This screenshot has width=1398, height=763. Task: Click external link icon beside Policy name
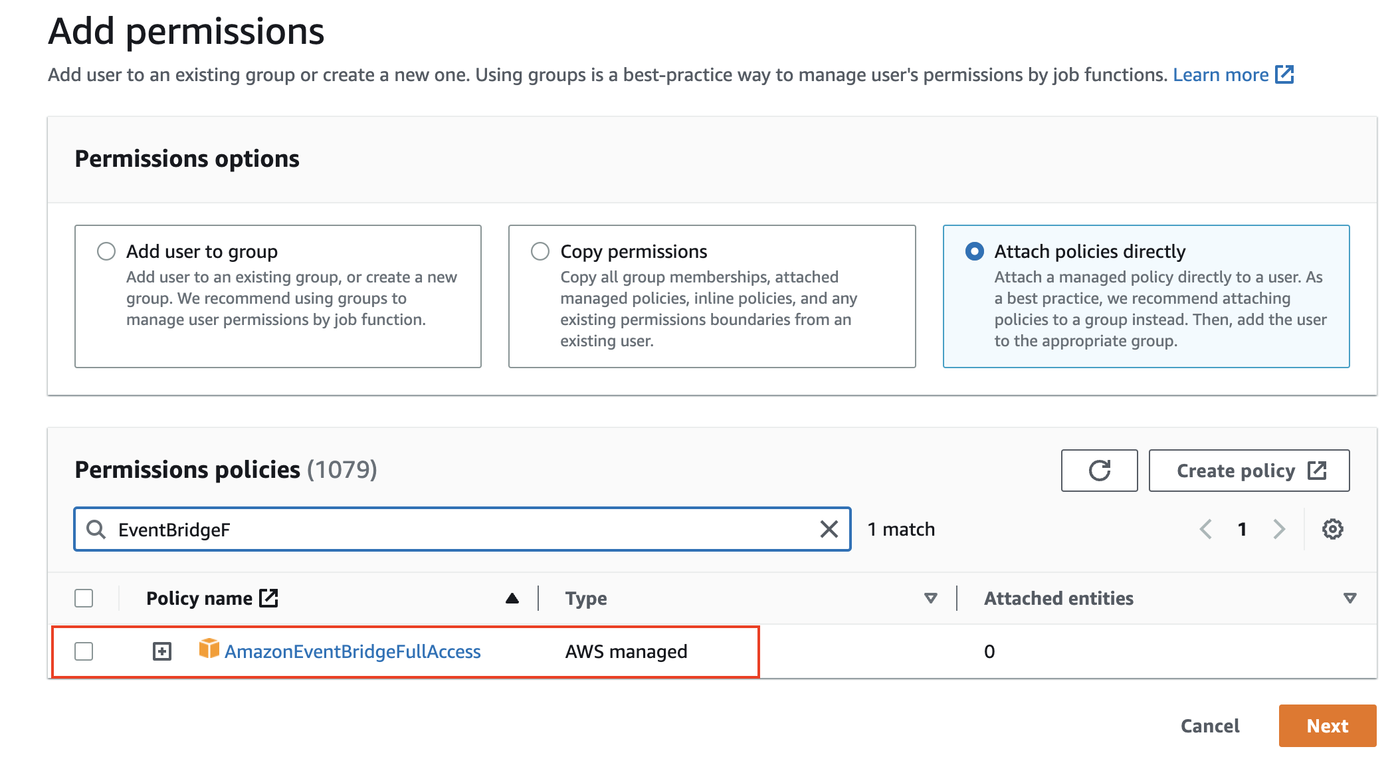pos(268,598)
